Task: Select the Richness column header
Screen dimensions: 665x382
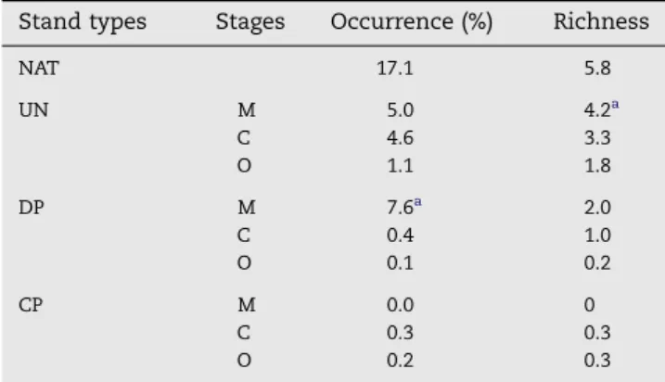Action: point(601,21)
